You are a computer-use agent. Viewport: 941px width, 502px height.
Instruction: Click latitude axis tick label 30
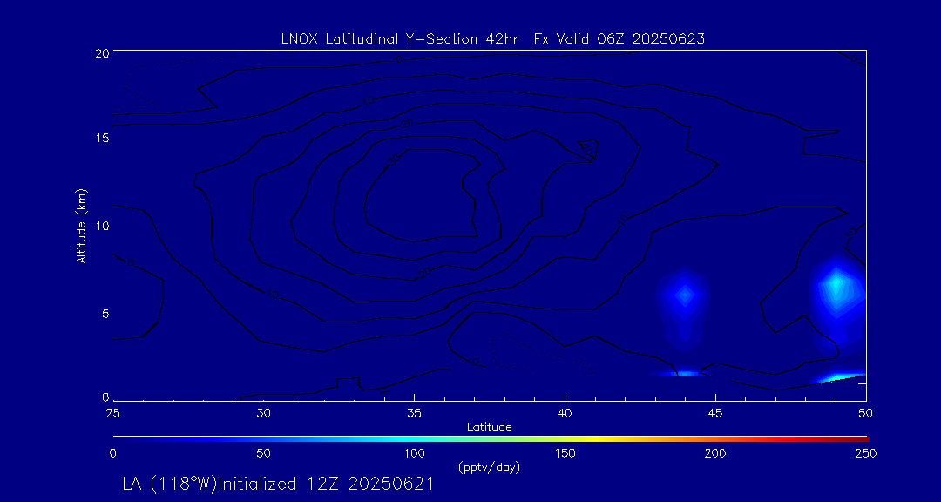click(263, 413)
